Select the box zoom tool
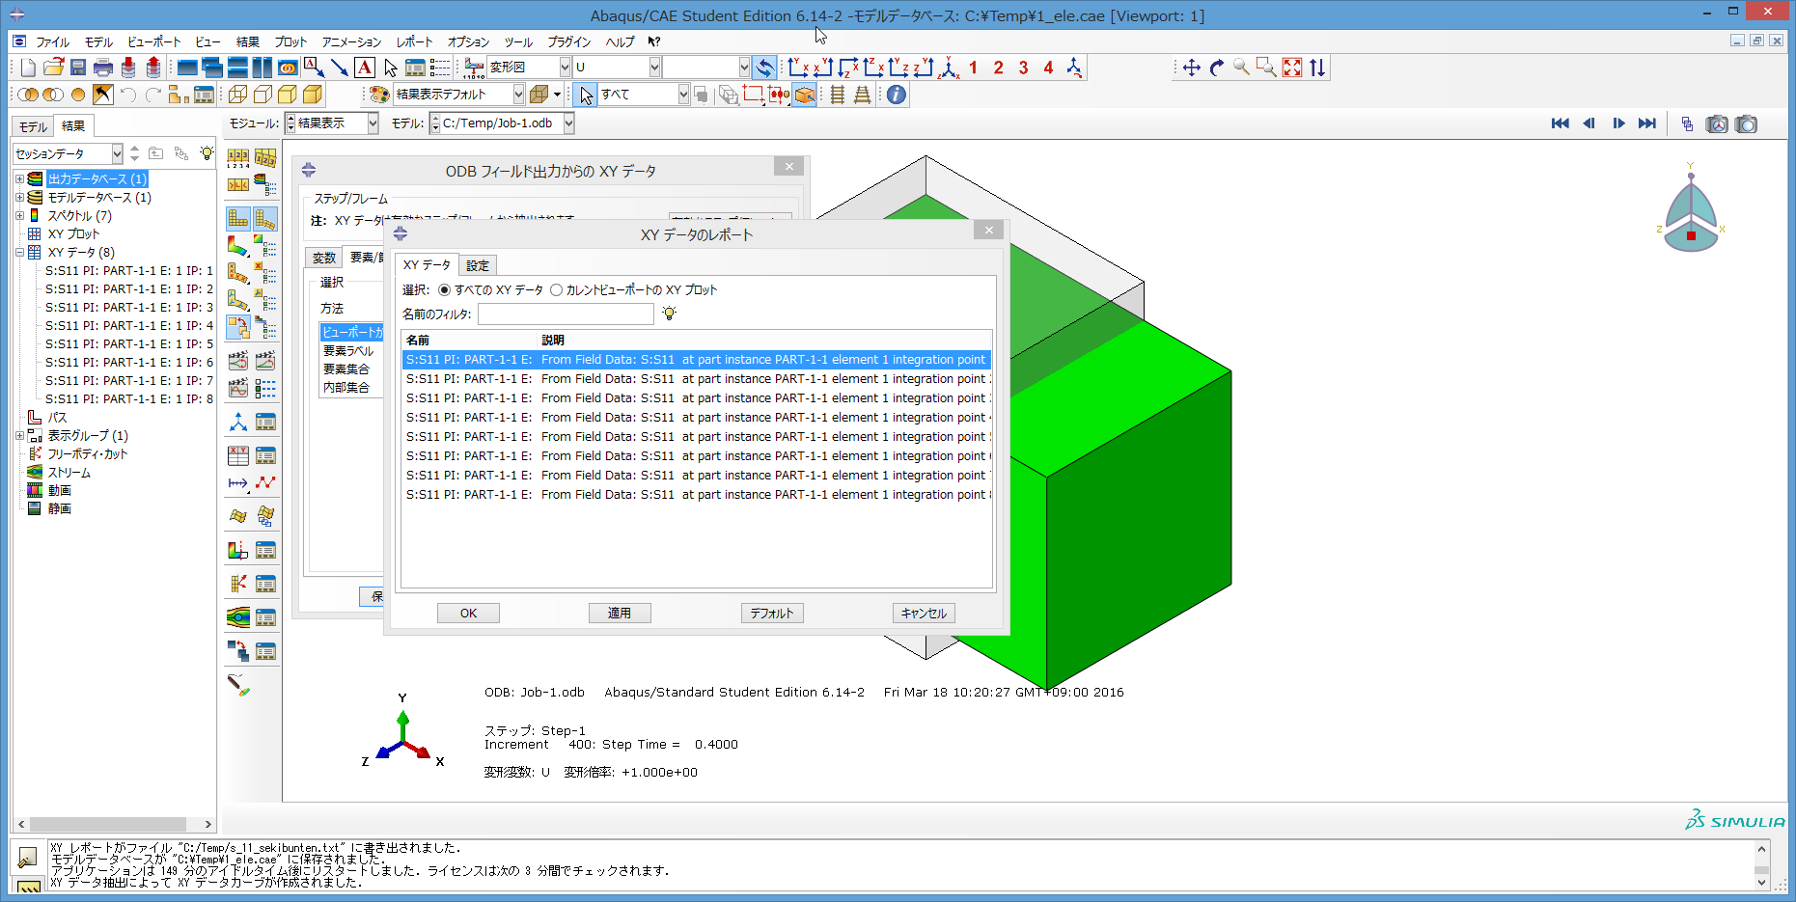This screenshot has height=902, width=1796. [x=1267, y=68]
